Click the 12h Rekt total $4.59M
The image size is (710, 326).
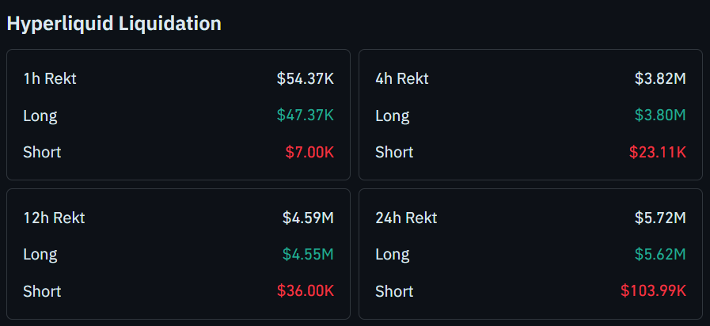click(x=308, y=218)
